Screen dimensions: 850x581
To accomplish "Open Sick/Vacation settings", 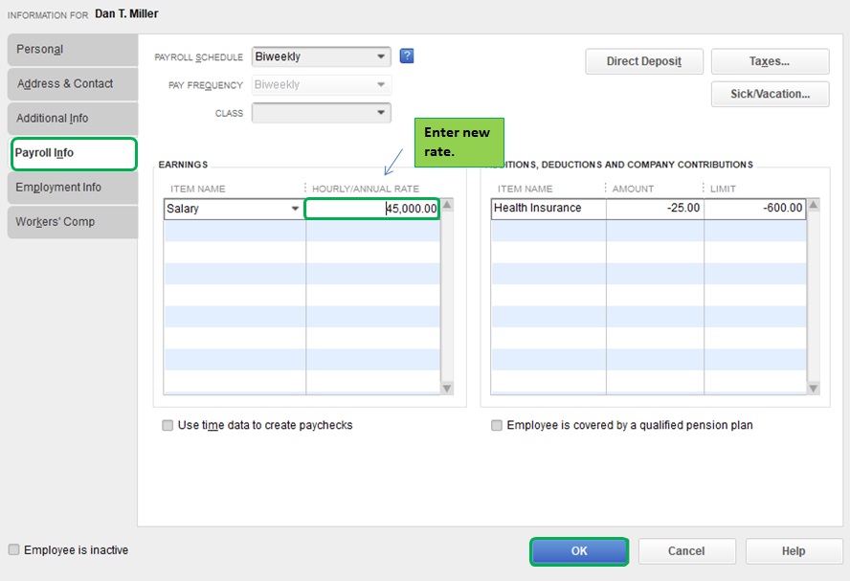I will pos(770,94).
